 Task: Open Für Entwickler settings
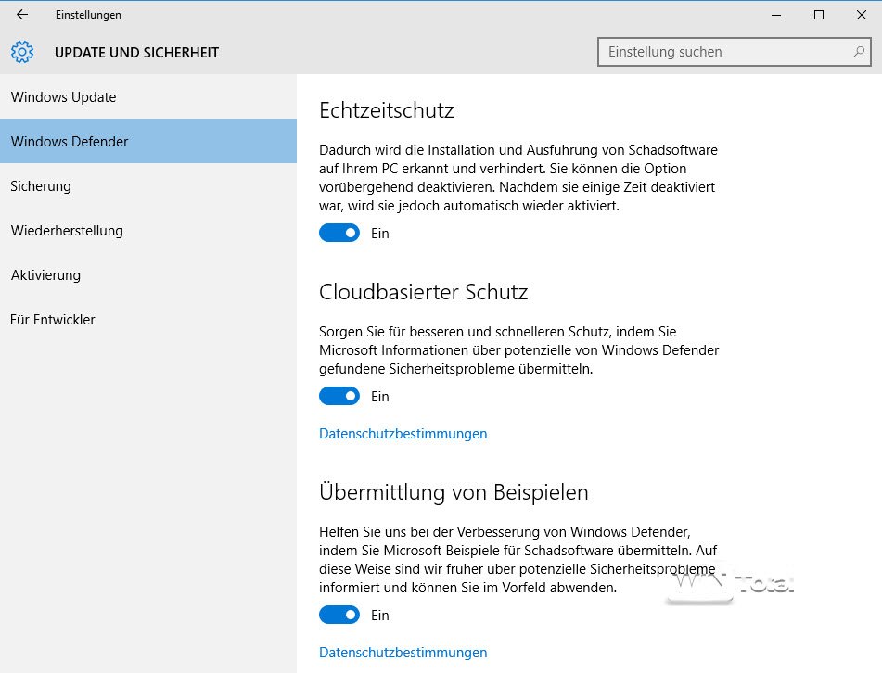(53, 320)
